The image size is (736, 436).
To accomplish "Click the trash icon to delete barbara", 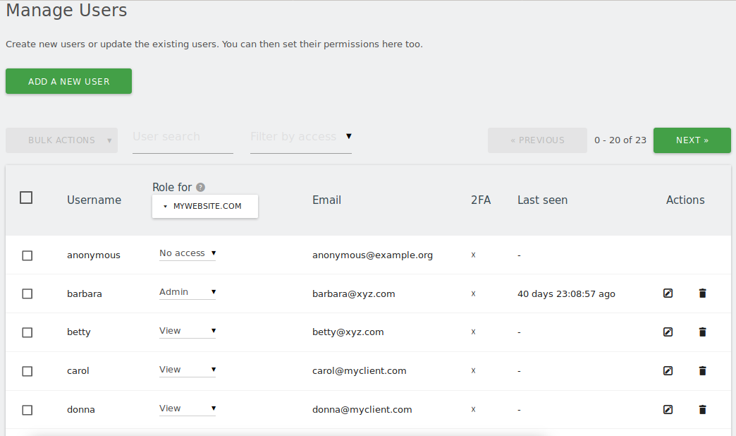I will (702, 293).
